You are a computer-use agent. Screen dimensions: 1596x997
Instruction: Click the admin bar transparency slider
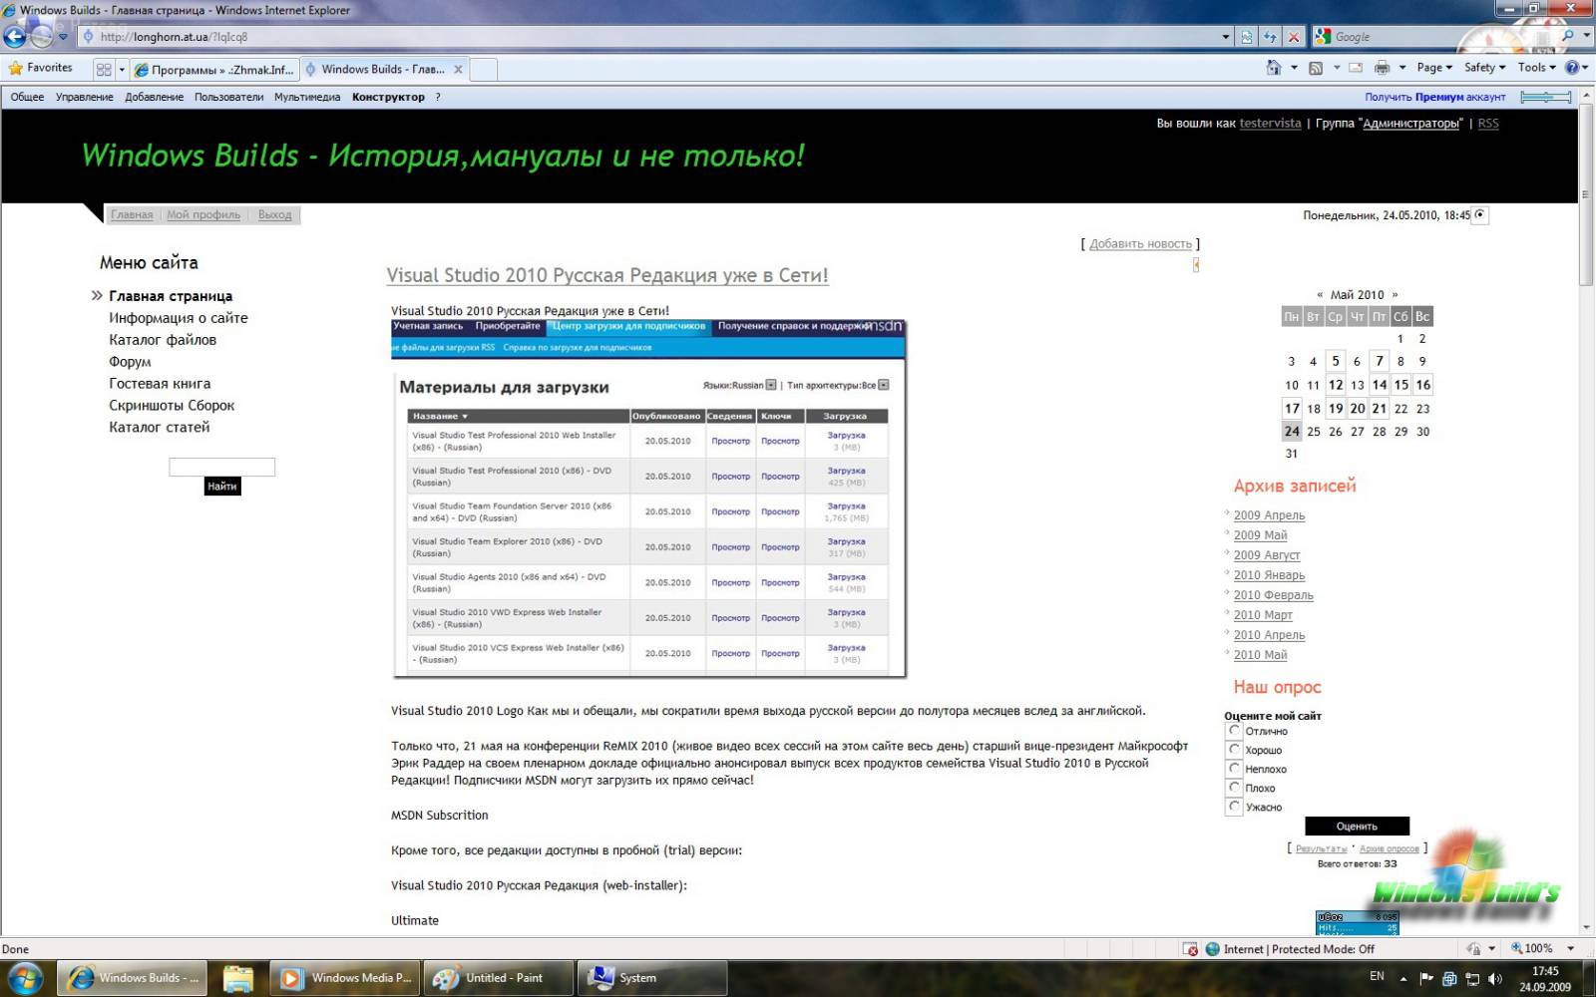pos(1546,97)
